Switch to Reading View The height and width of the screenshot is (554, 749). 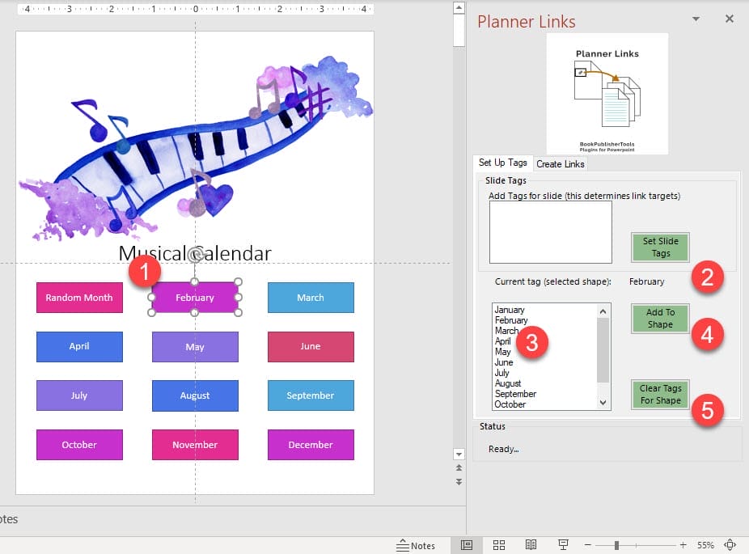pos(531,545)
